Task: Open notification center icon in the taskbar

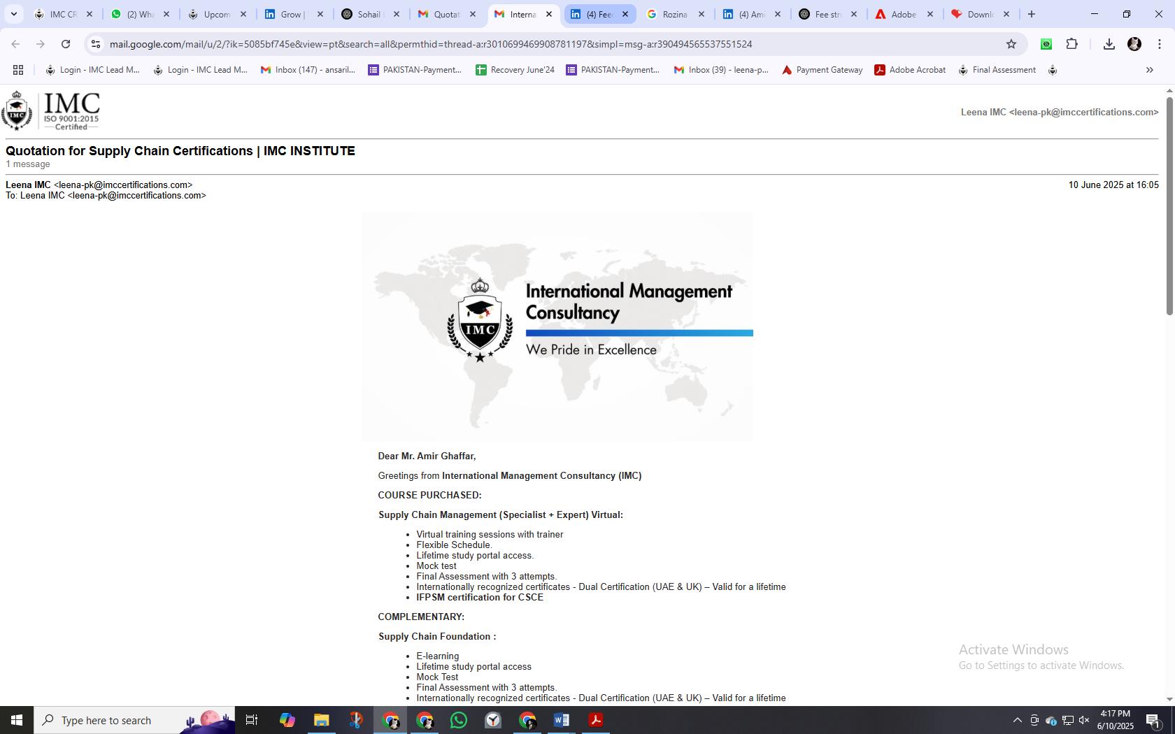Action: click(x=1153, y=721)
